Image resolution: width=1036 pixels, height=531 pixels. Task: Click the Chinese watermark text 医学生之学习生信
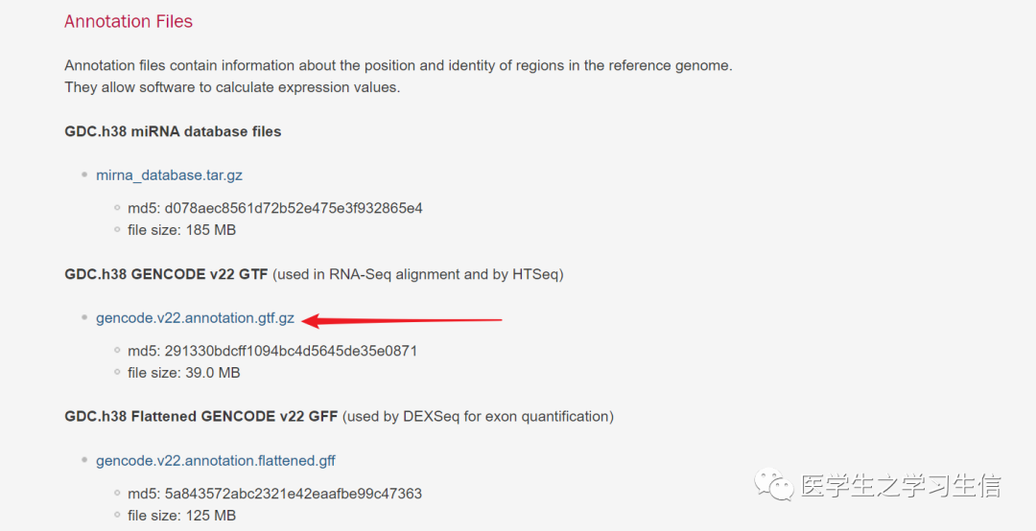pos(901,485)
